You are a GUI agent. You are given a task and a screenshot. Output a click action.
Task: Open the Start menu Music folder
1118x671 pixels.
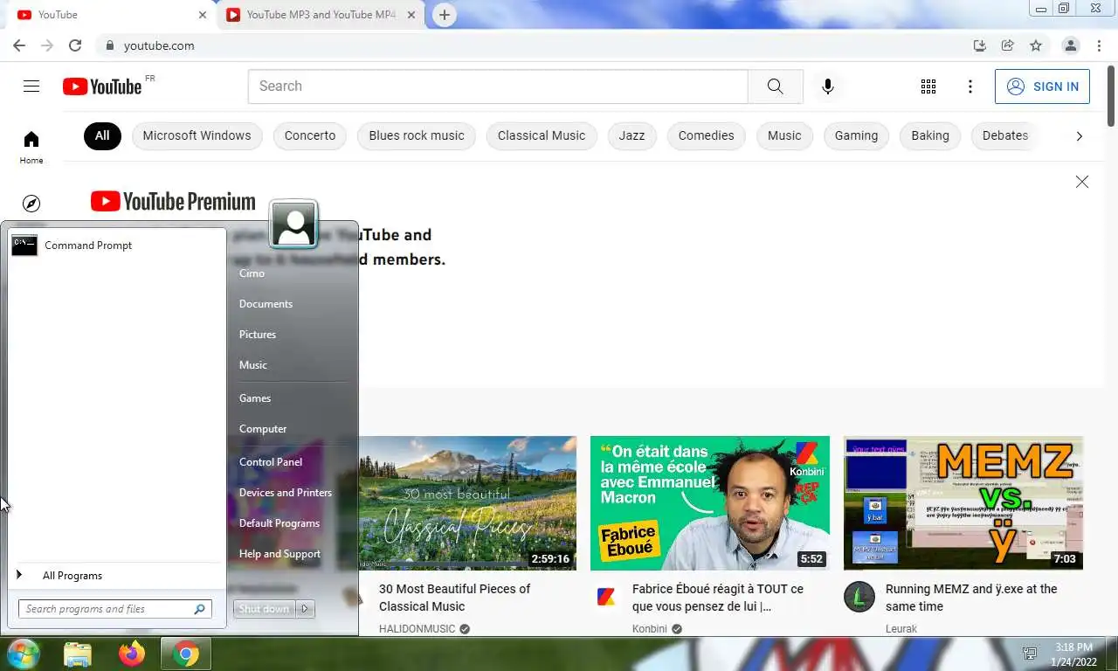[x=253, y=365]
